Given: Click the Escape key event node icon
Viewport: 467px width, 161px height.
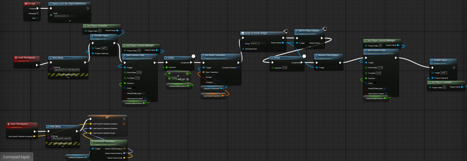Looking at the screenshot, I should (26, 4).
